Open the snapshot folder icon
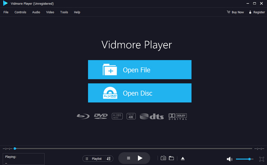Viewport: 267px width, 165px height. pos(171,158)
